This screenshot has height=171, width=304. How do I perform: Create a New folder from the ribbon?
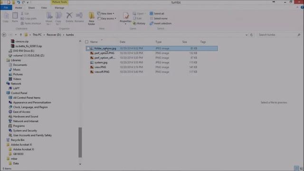pyautogui.click(x=92, y=19)
